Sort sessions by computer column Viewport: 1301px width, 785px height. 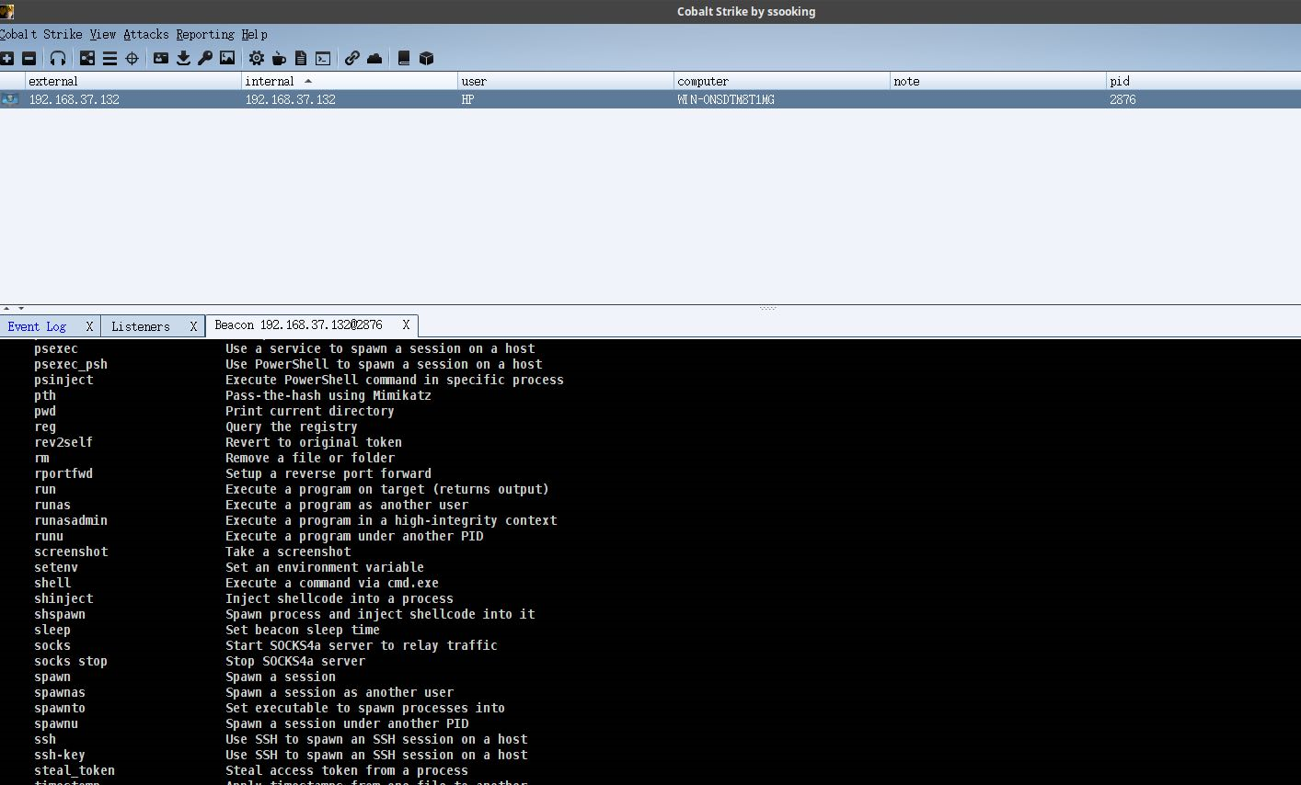pos(782,81)
